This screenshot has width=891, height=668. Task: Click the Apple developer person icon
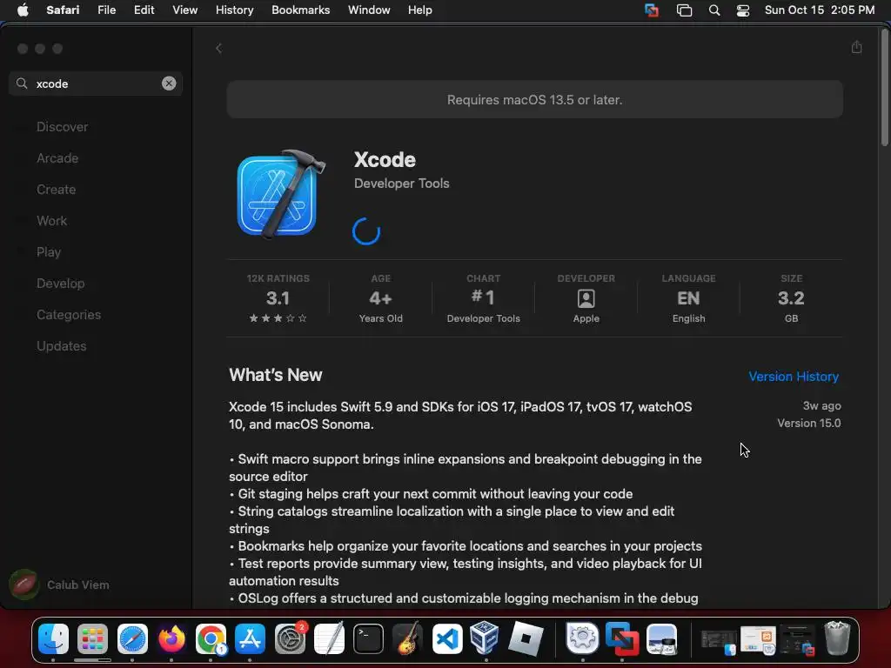pyautogui.click(x=586, y=298)
